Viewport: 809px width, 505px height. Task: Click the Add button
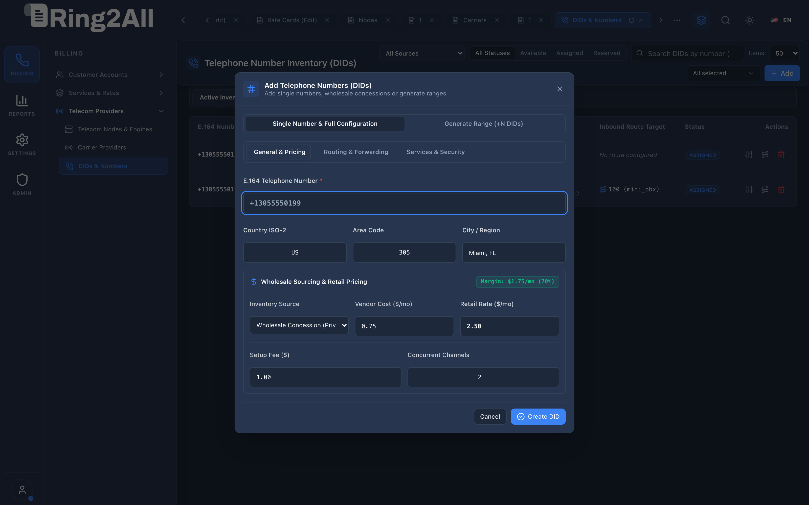pyautogui.click(x=782, y=73)
